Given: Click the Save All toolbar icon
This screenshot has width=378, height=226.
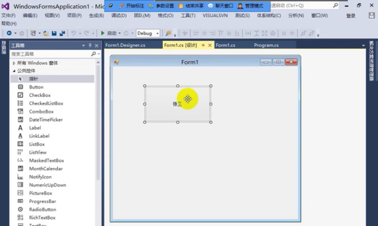Looking at the screenshot, I should (x=62, y=33).
